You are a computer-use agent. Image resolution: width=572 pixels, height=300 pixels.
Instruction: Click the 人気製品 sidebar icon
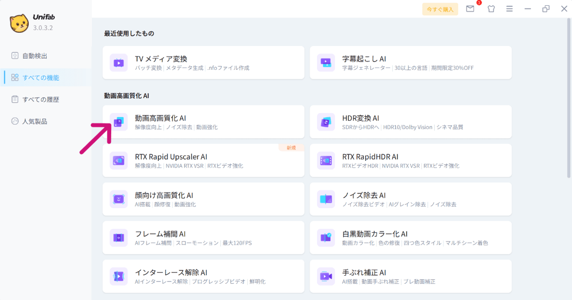click(x=15, y=121)
